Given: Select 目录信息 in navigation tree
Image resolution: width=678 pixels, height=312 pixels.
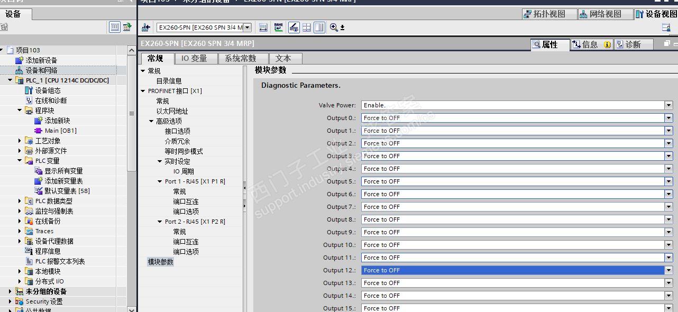Looking at the screenshot, I should (169, 81).
